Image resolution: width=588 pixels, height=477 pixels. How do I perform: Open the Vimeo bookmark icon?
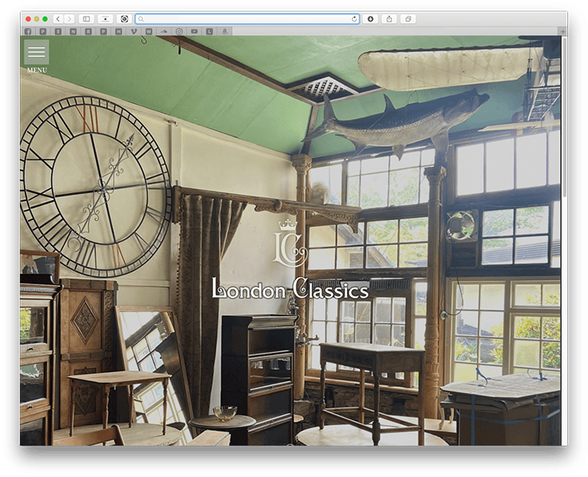coord(134,31)
